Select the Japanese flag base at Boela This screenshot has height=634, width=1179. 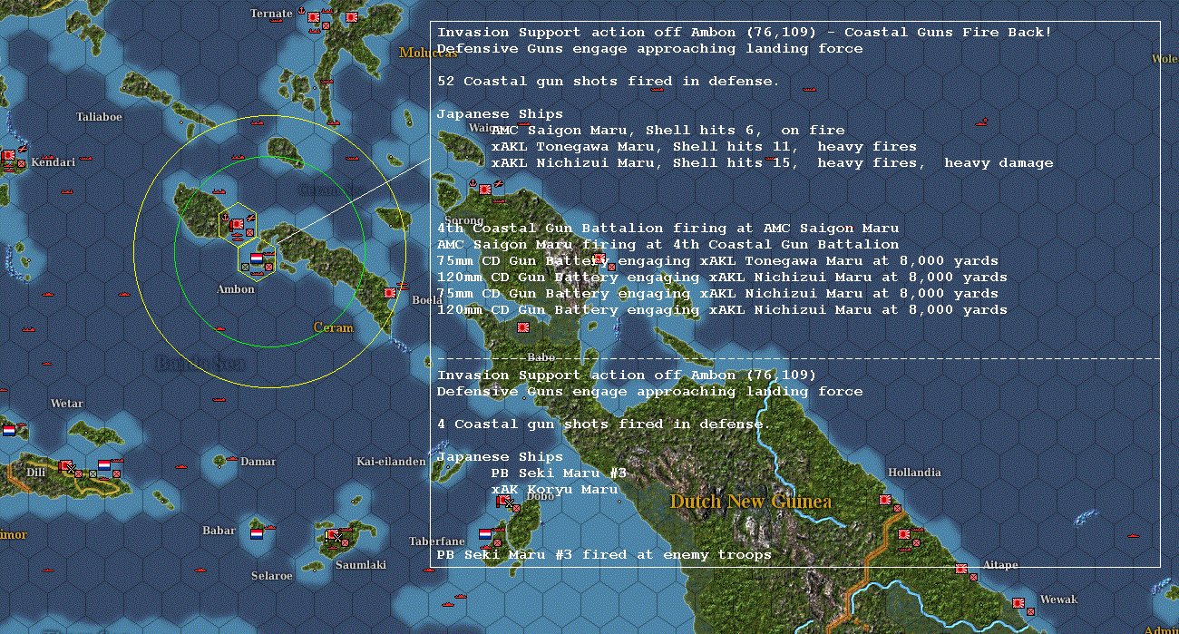coord(391,293)
